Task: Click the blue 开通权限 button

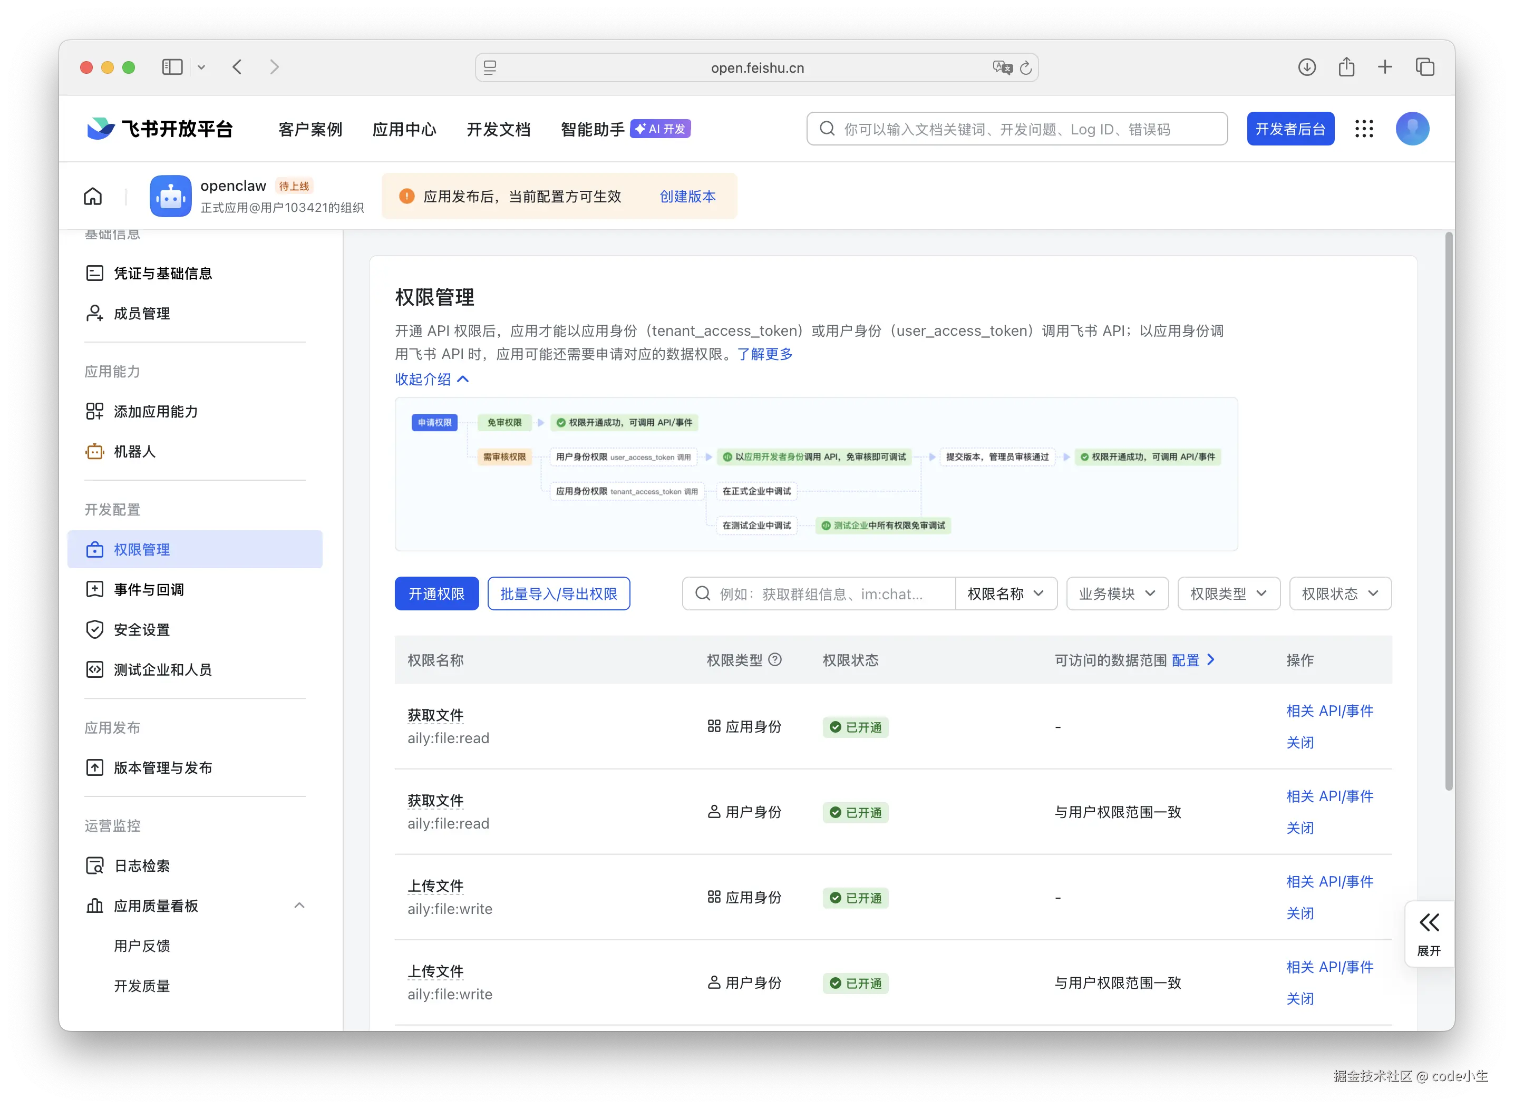Action: coord(436,594)
